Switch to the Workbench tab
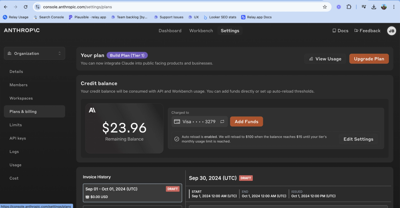The image size is (400, 208). 201,31
